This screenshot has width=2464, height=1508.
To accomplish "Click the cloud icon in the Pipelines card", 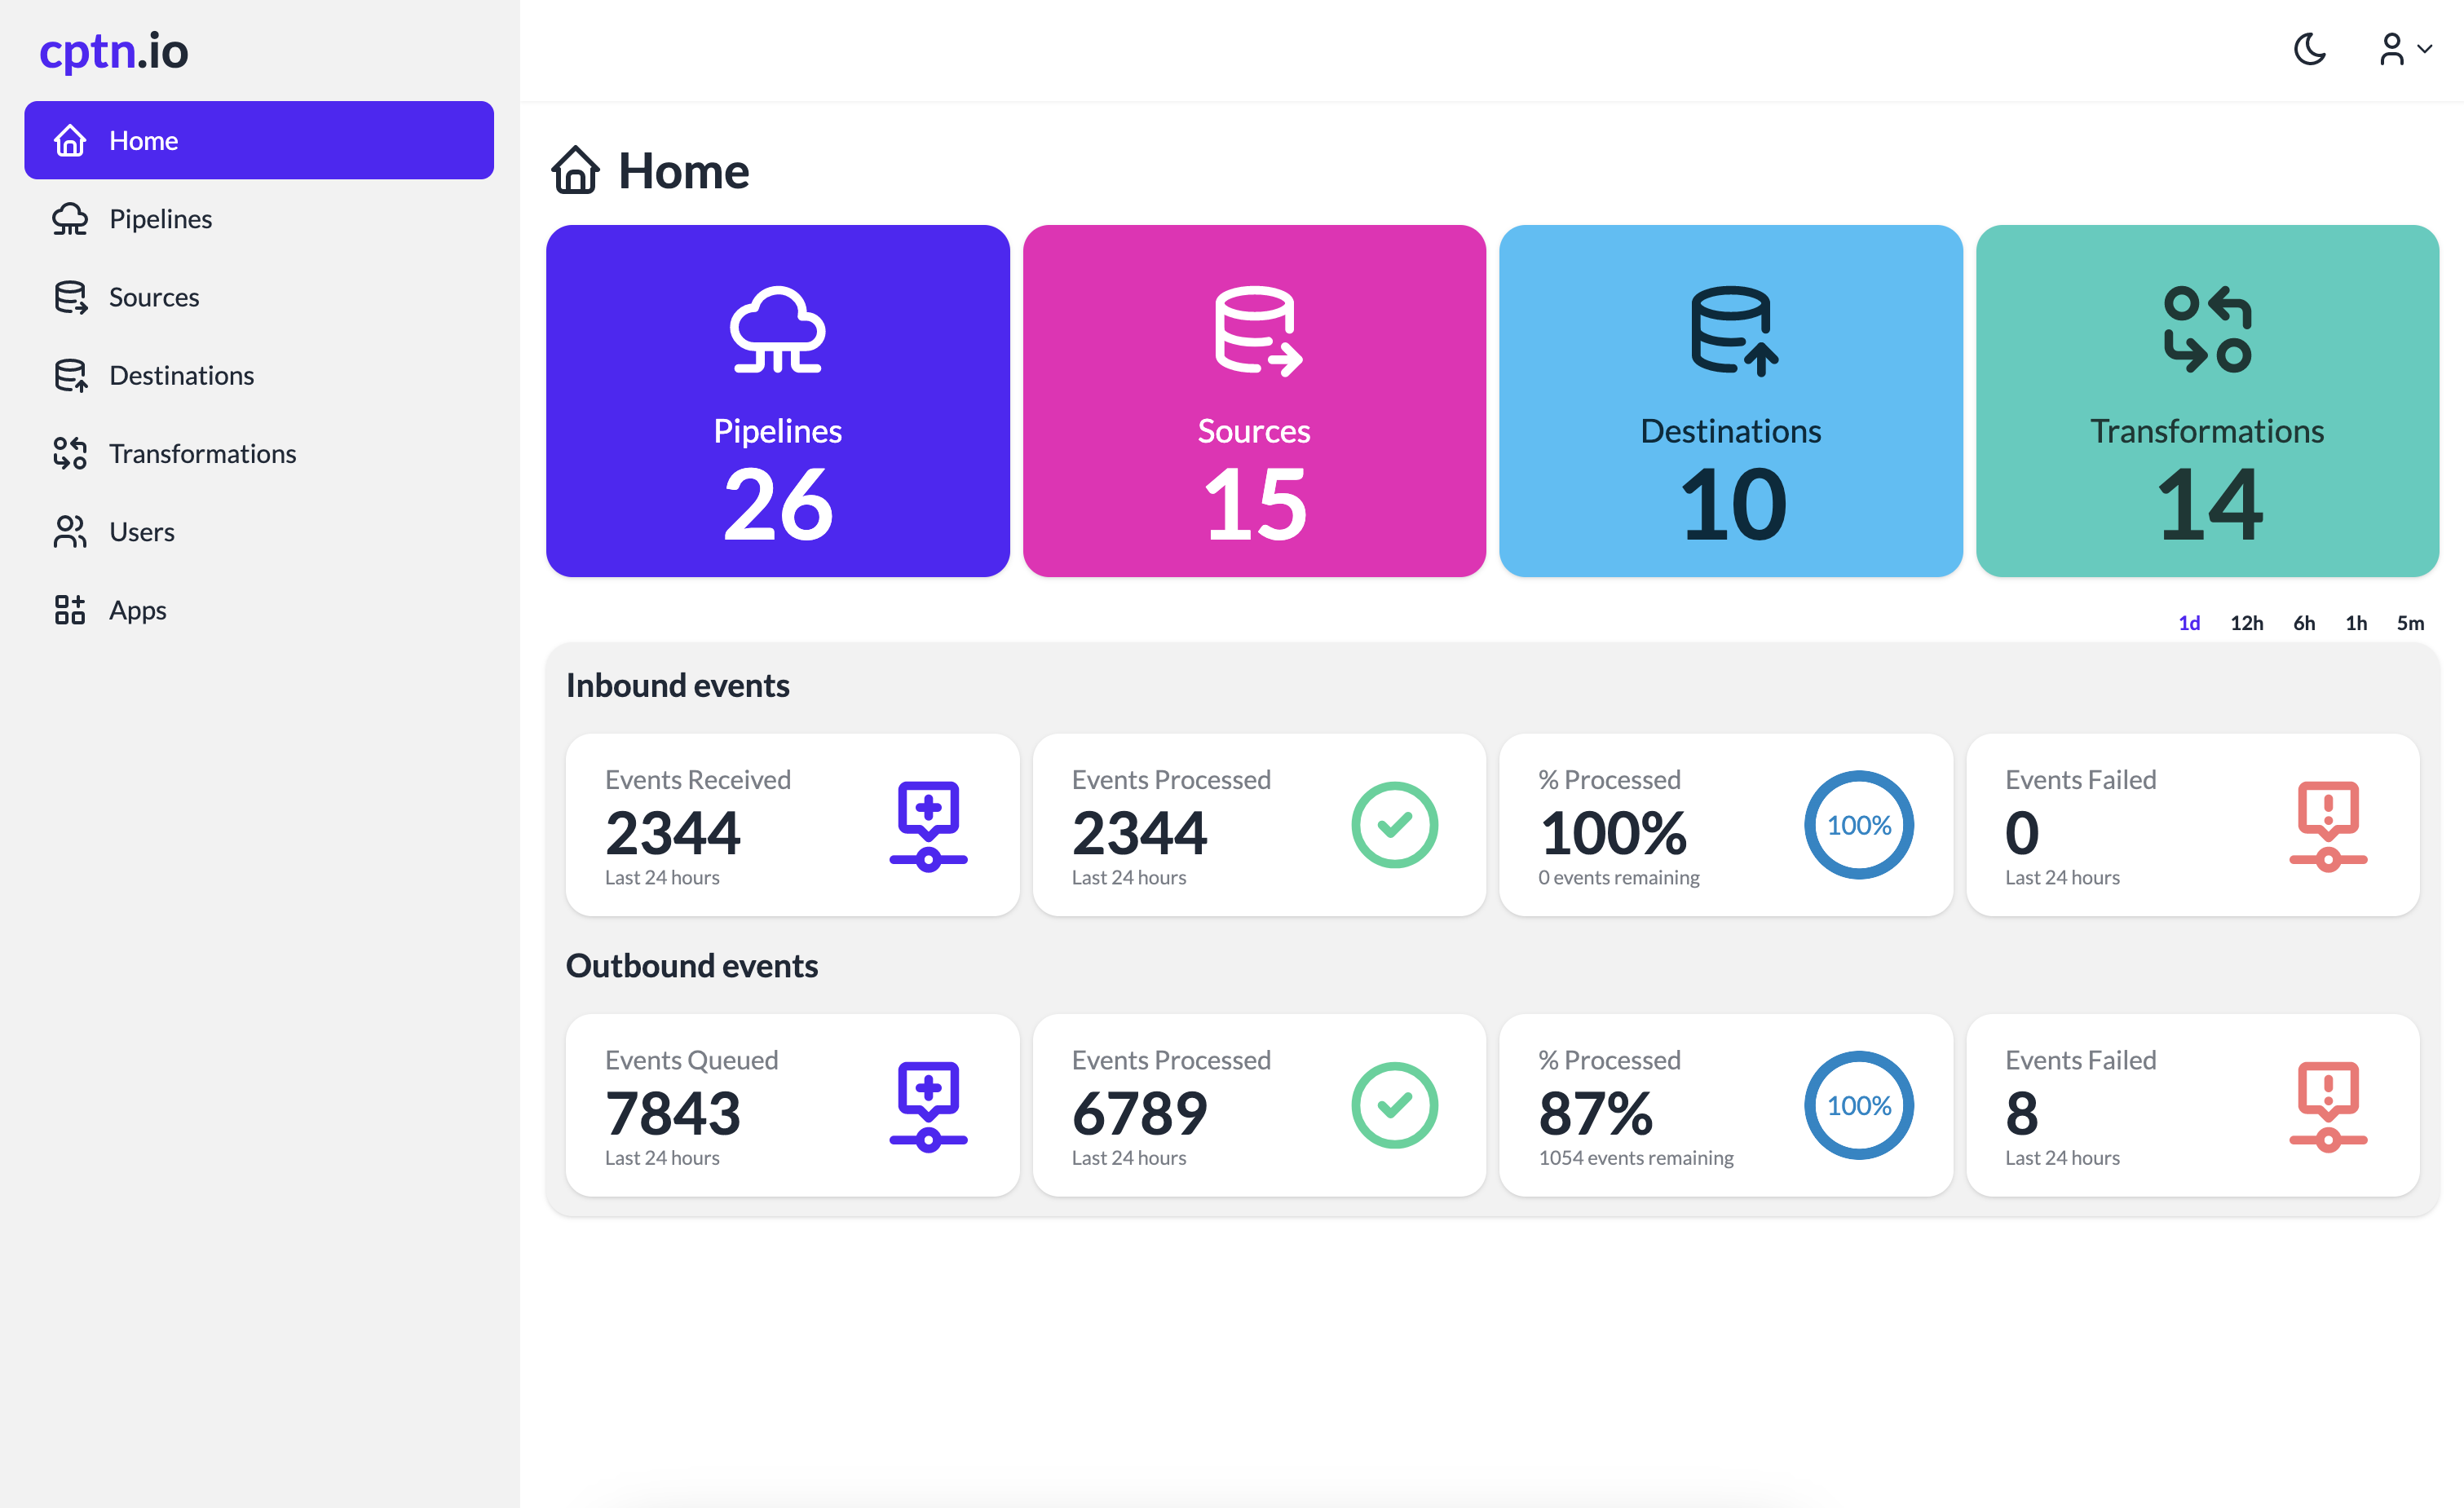I will [777, 330].
